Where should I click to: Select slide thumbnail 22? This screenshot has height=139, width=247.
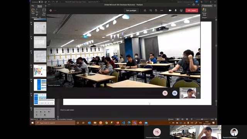(40, 56)
